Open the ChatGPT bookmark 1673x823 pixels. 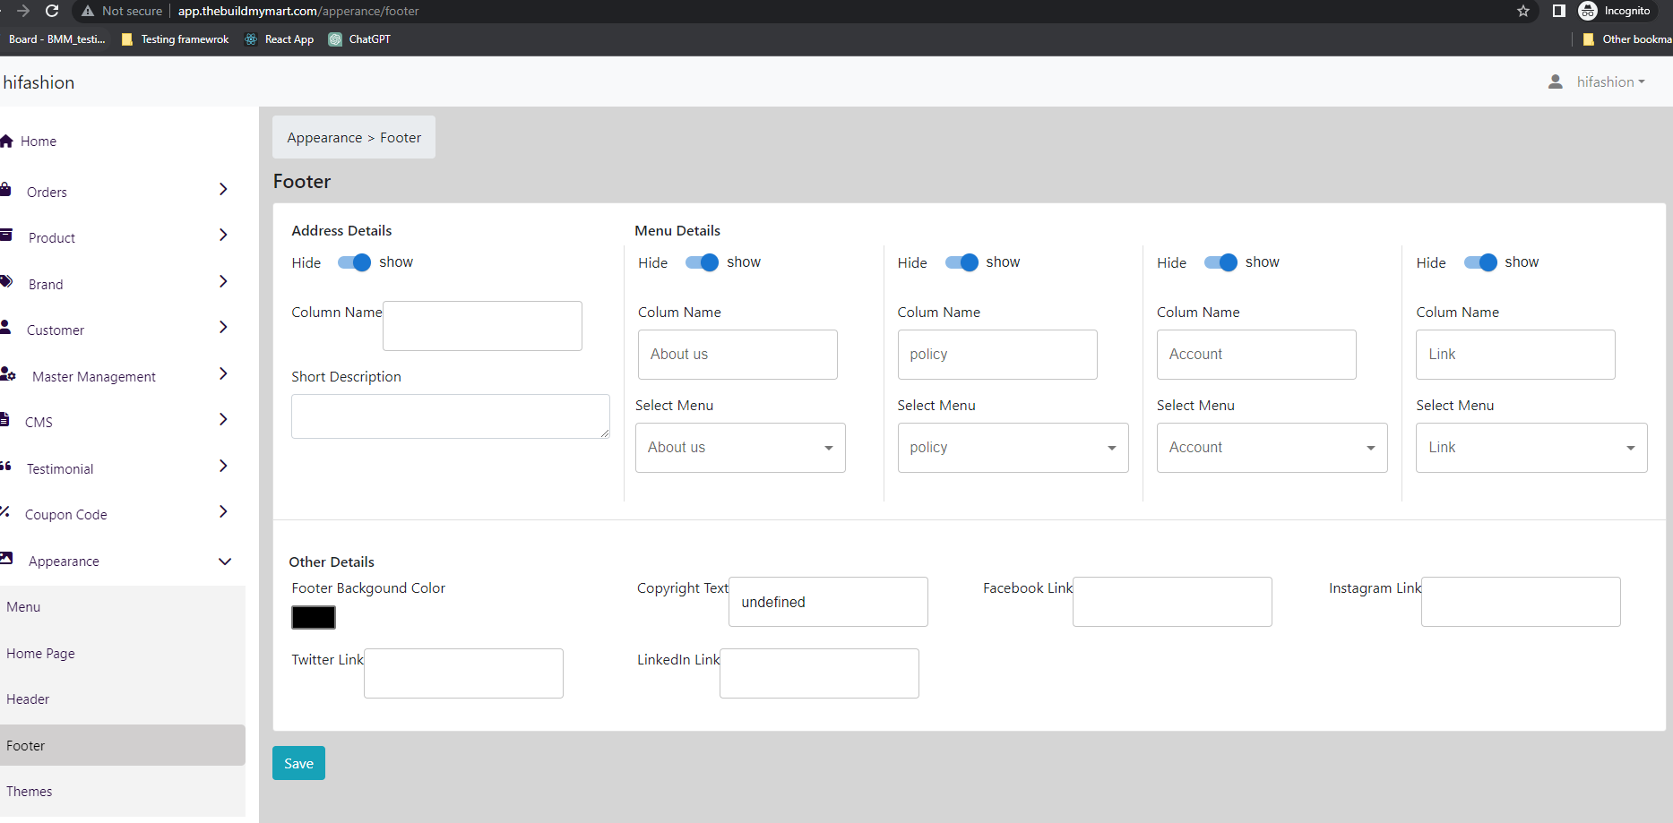(359, 39)
